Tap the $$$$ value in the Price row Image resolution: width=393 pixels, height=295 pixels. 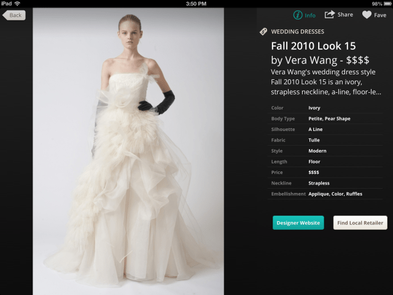[x=314, y=172]
